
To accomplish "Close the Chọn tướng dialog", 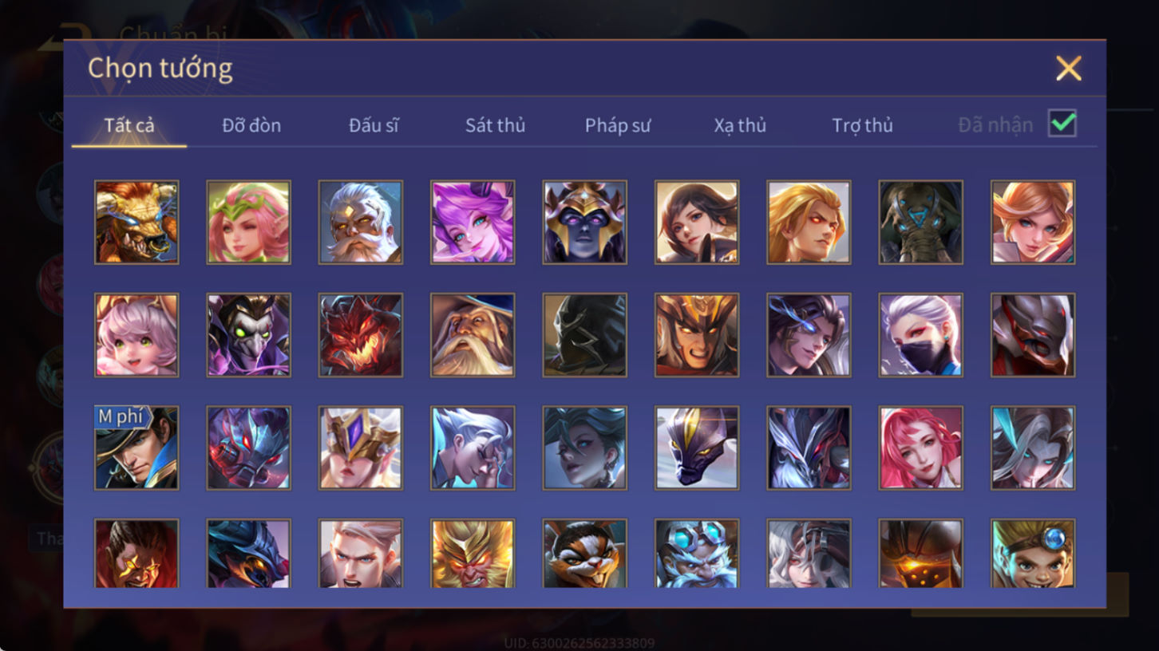I will tap(1068, 69).
